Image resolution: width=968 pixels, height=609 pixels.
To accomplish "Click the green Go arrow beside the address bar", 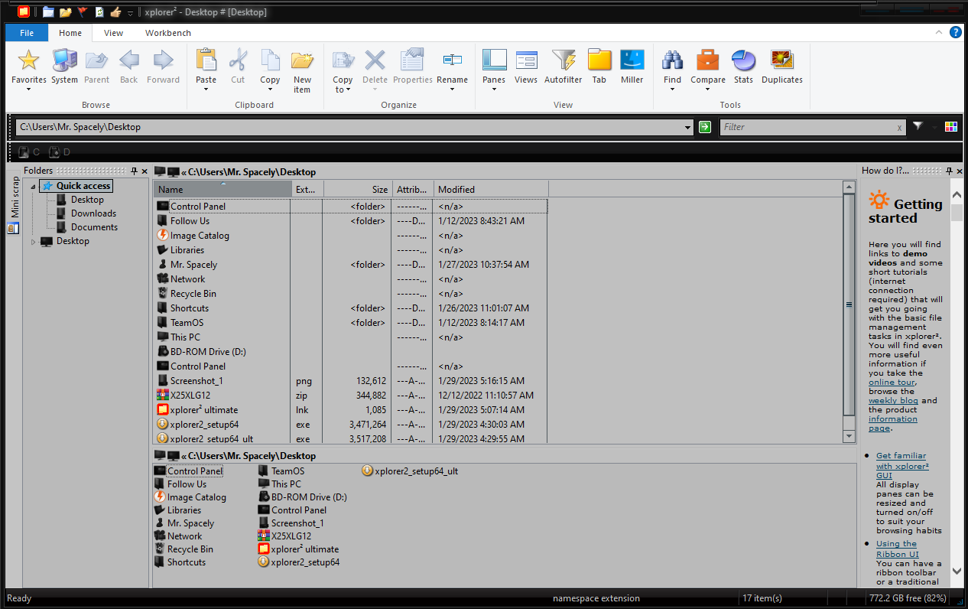I will (705, 127).
